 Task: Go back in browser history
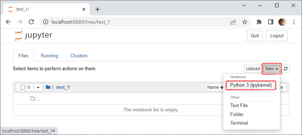click(x=8, y=22)
